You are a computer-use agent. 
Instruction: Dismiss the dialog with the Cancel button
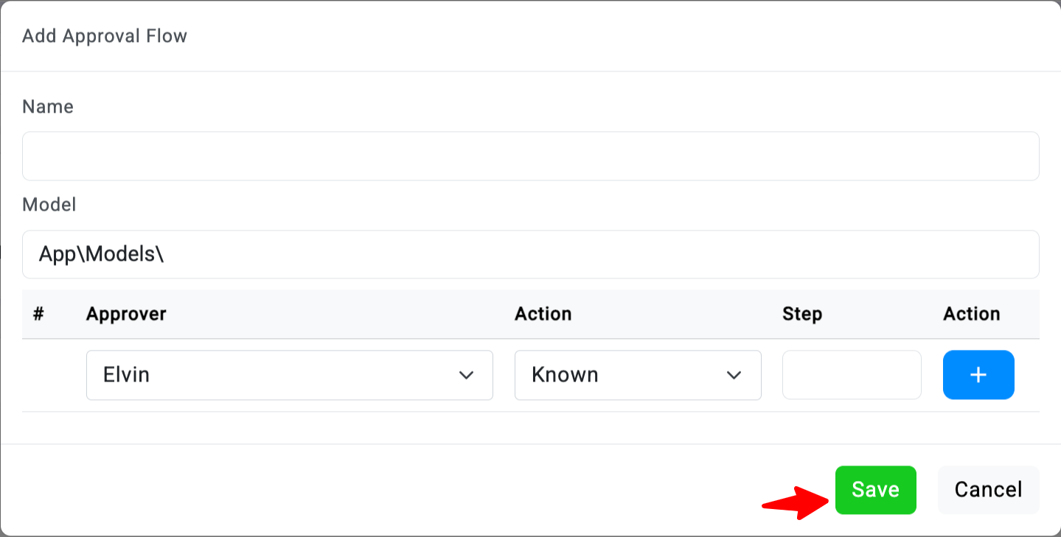pos(988,490)
